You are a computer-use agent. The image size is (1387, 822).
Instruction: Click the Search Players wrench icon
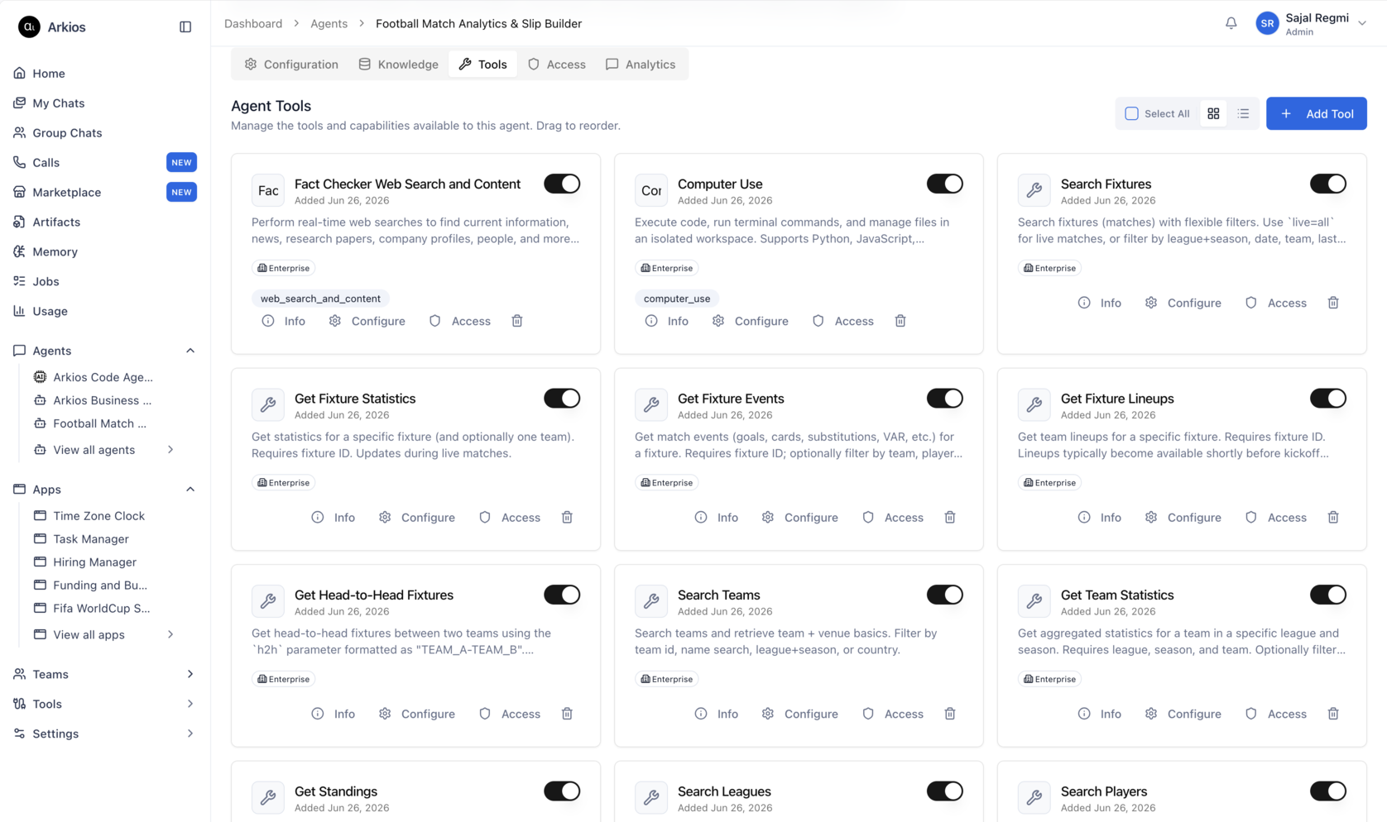(x=1034, y=798)
